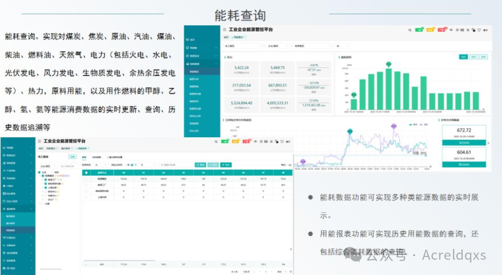The height and width of the screenshot is (275, 502).
Task: Select first page tab in lower report breadcrumb
Action: [x=41, y=148]
